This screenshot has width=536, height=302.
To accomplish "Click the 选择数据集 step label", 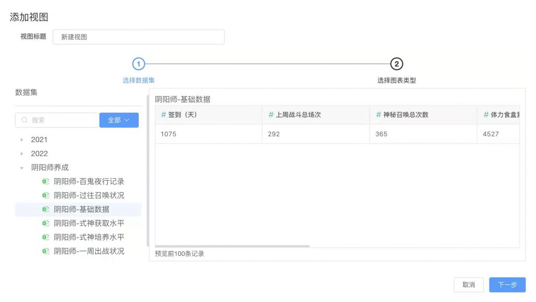I will [138, 80].
